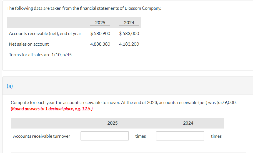Image resolution: width=253 pixels, height=153 pixels.
Task: Click the 4,888,380 net sales figure
Action: (100, 44)
